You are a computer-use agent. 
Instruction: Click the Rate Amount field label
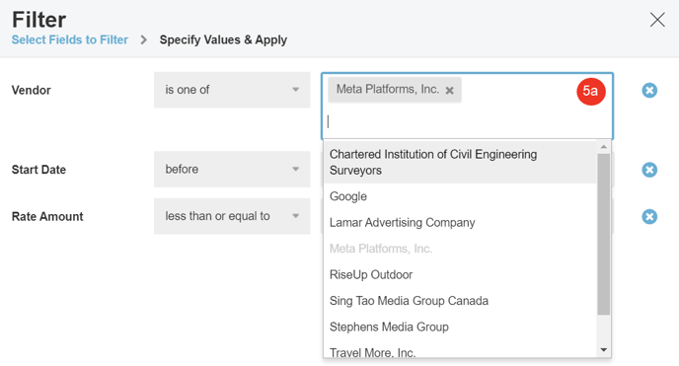coord(47,216)
